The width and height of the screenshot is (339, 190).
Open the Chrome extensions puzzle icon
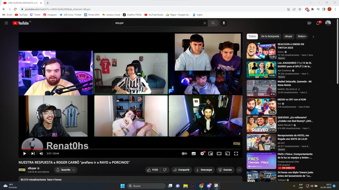click(x=312, y=9)
